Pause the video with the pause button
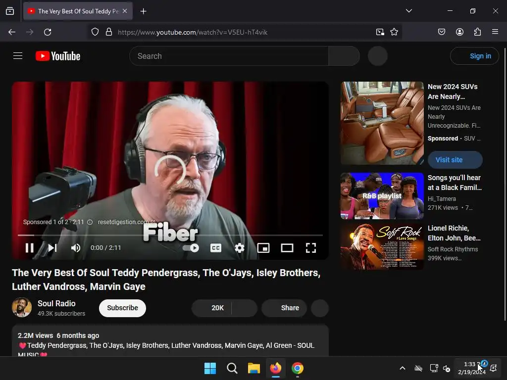 (29, 248)
